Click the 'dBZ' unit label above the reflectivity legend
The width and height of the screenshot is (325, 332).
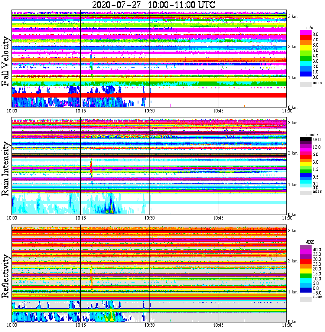(310, 242)
